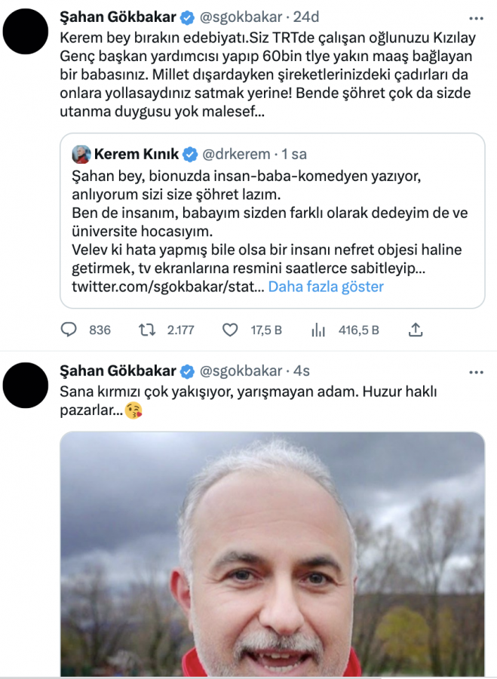Retweet using the icon next to 2.177

pos(147,330)
